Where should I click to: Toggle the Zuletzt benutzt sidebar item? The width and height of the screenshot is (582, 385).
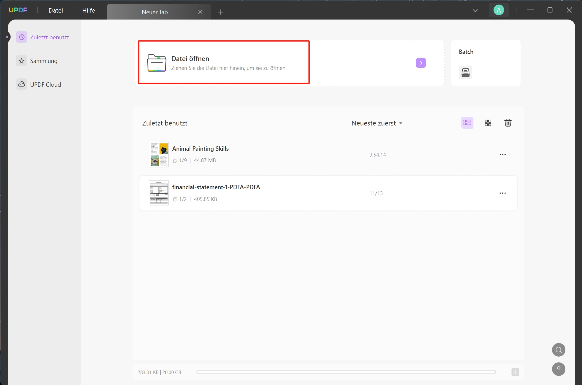[43, 37]
